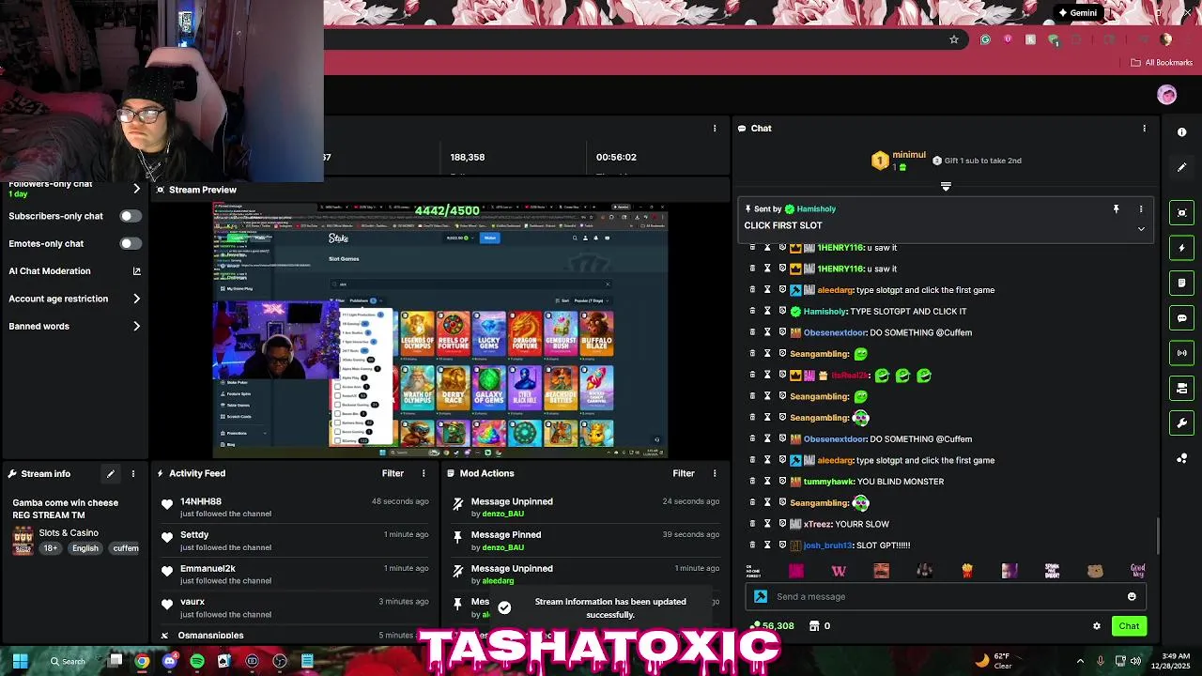Open Slots & Casino category
The image size is (1202, 676).
pyautogui.click(x=69, y=533)
